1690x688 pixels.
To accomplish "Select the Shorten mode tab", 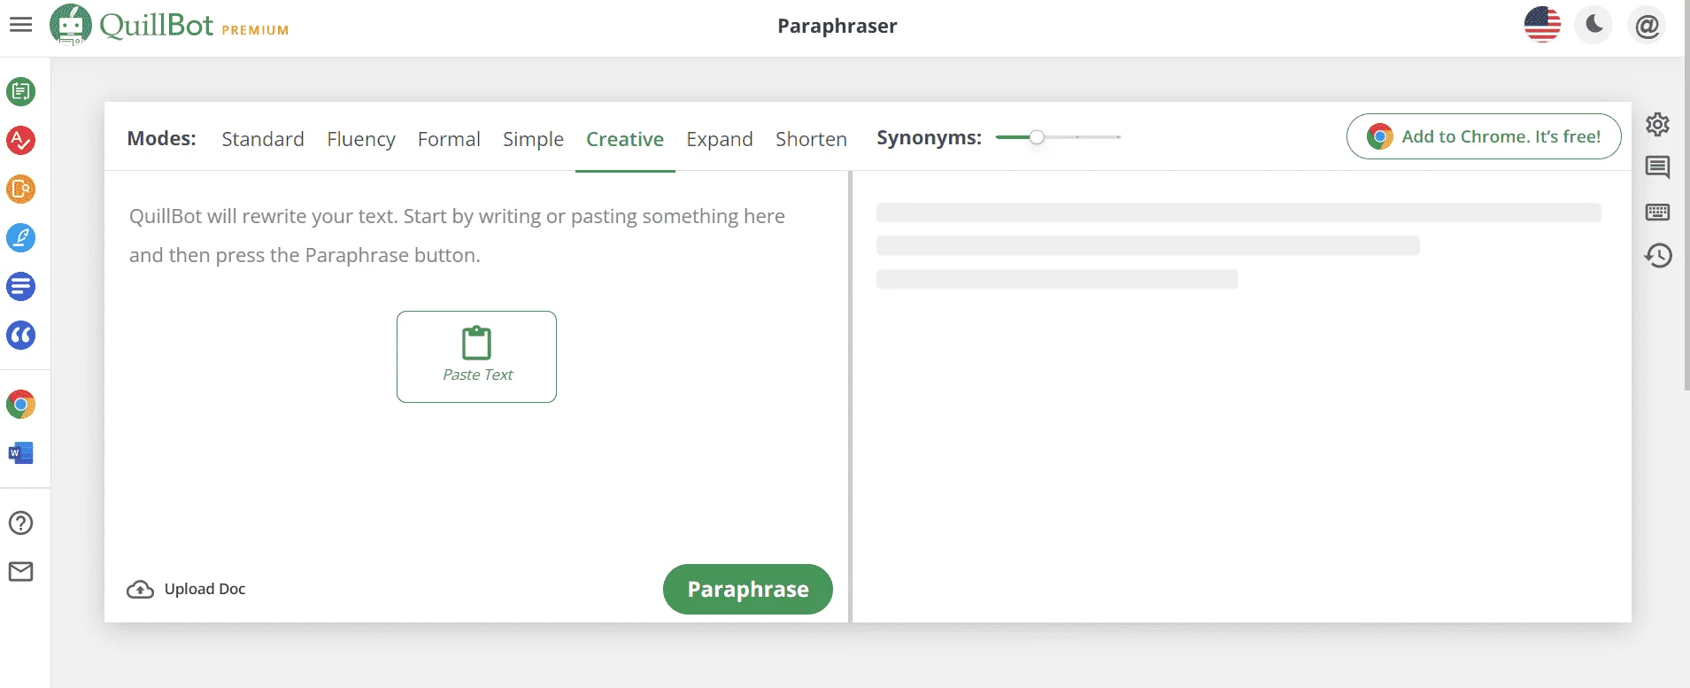I will pos(811,139).
